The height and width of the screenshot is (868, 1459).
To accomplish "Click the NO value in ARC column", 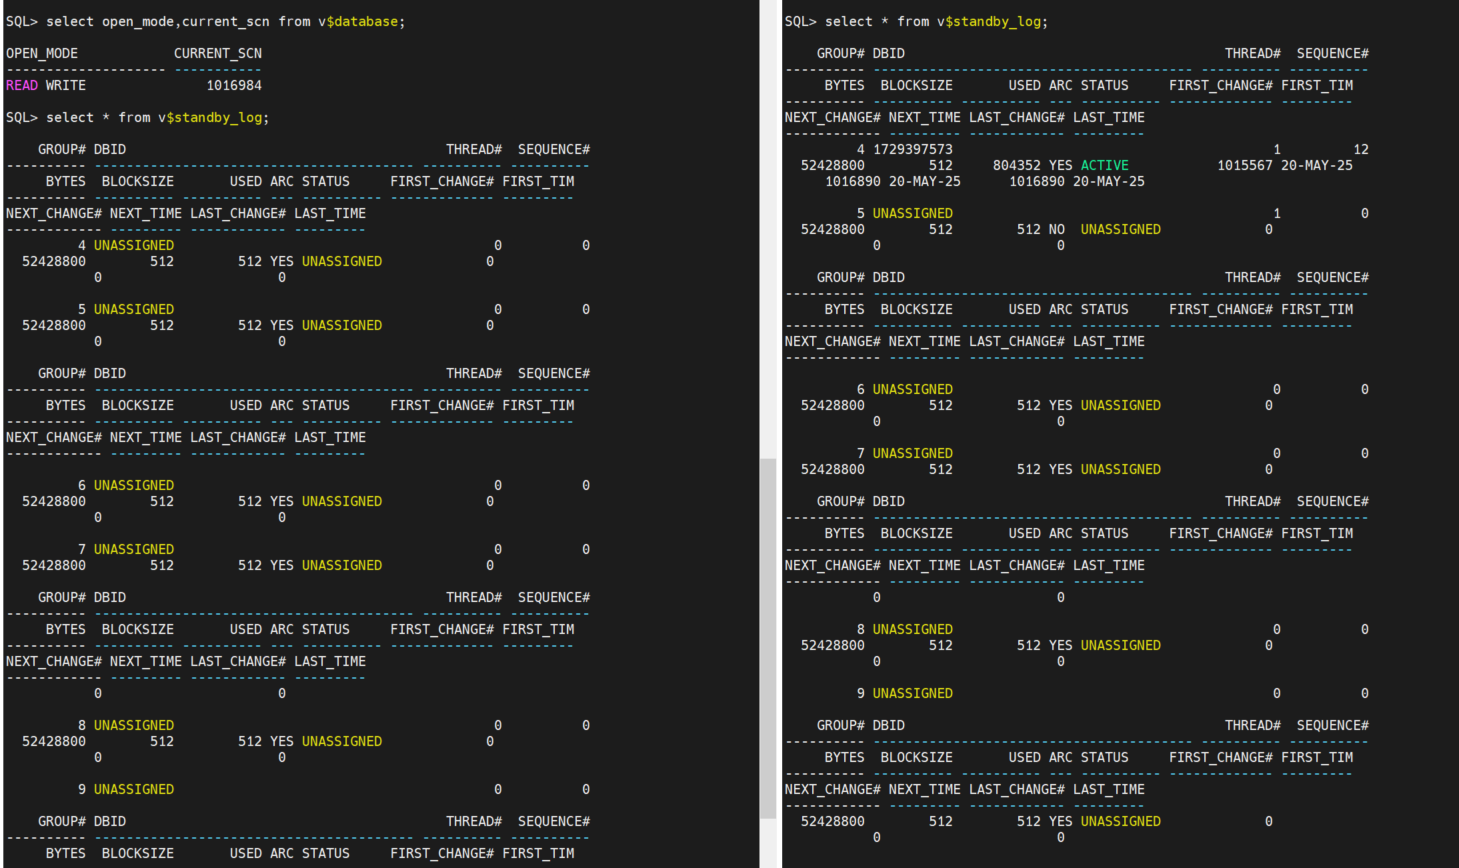I will tap(1056, 229).
